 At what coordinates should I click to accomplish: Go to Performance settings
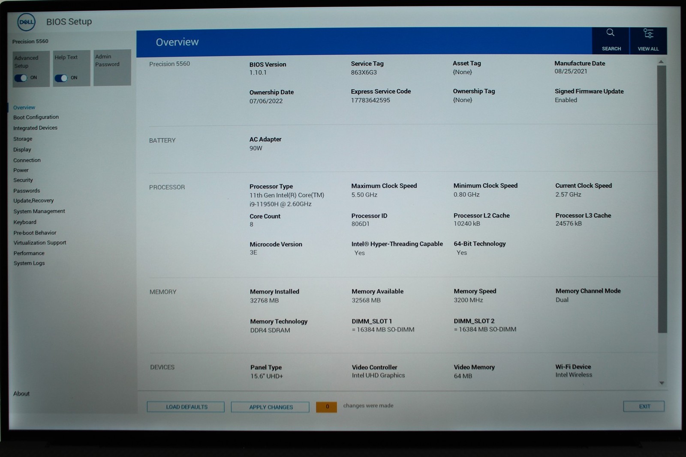(x=29, y=253)
